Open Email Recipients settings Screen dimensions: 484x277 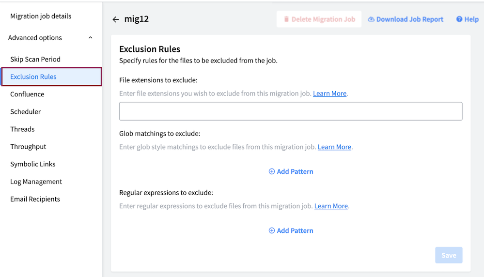tap(35, 199)
